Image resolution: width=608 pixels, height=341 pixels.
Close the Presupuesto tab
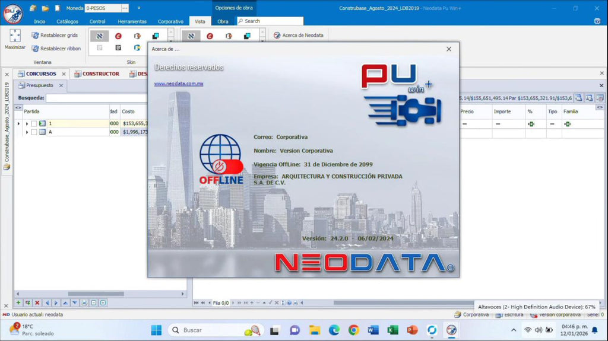[61, 85]
